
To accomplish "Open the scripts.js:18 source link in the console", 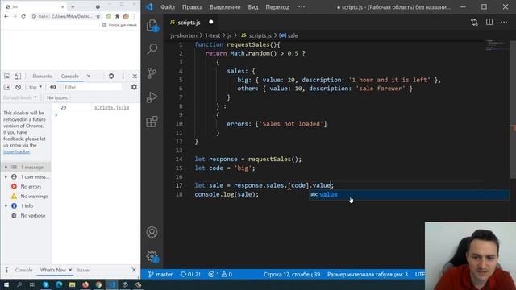I will click(111, 107).
